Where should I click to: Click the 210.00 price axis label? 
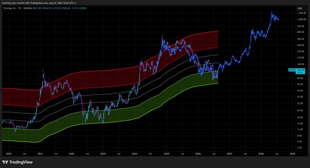tap(300, 58)
